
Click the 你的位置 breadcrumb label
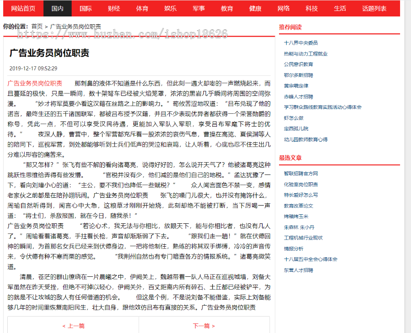pos(16,26)
